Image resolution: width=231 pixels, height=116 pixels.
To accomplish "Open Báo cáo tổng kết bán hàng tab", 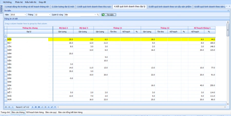I will [70, 112].
